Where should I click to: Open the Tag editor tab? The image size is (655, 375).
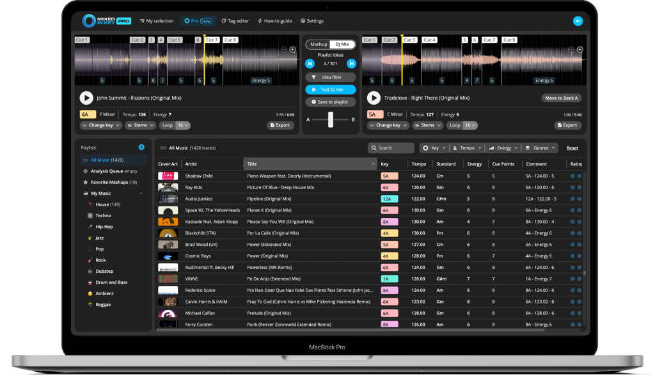[x=235, y=21]
